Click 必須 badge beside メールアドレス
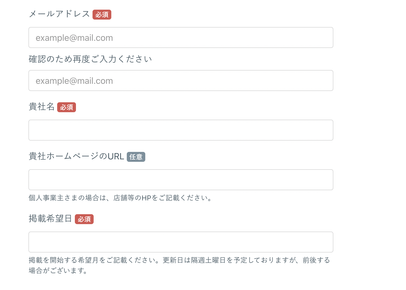This screenshot has height=290, width=406. point(102,15)
